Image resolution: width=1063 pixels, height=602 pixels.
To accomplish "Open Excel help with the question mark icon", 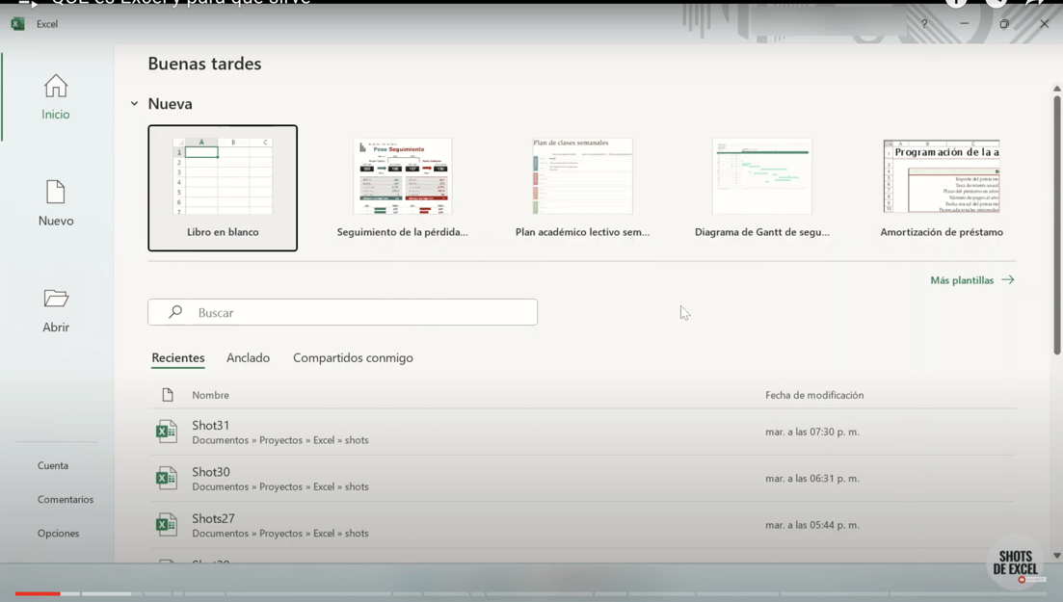I will pos(924,23).
